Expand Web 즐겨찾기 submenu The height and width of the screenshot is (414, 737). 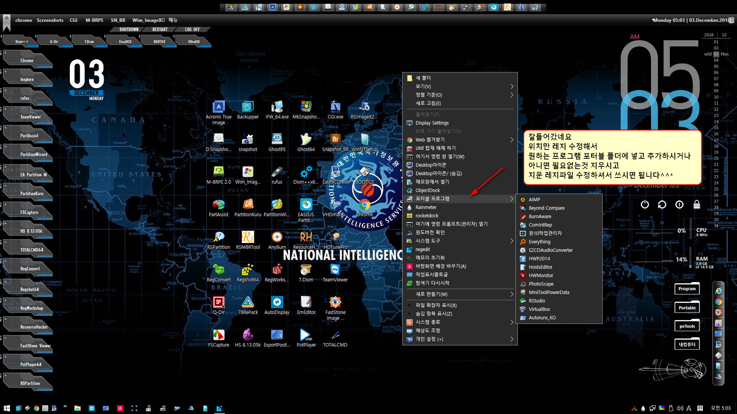[460, 140]
